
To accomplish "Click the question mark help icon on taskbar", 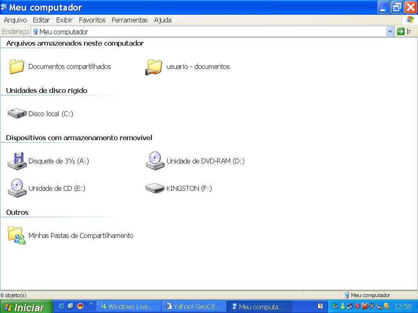I will click(320, 306).
